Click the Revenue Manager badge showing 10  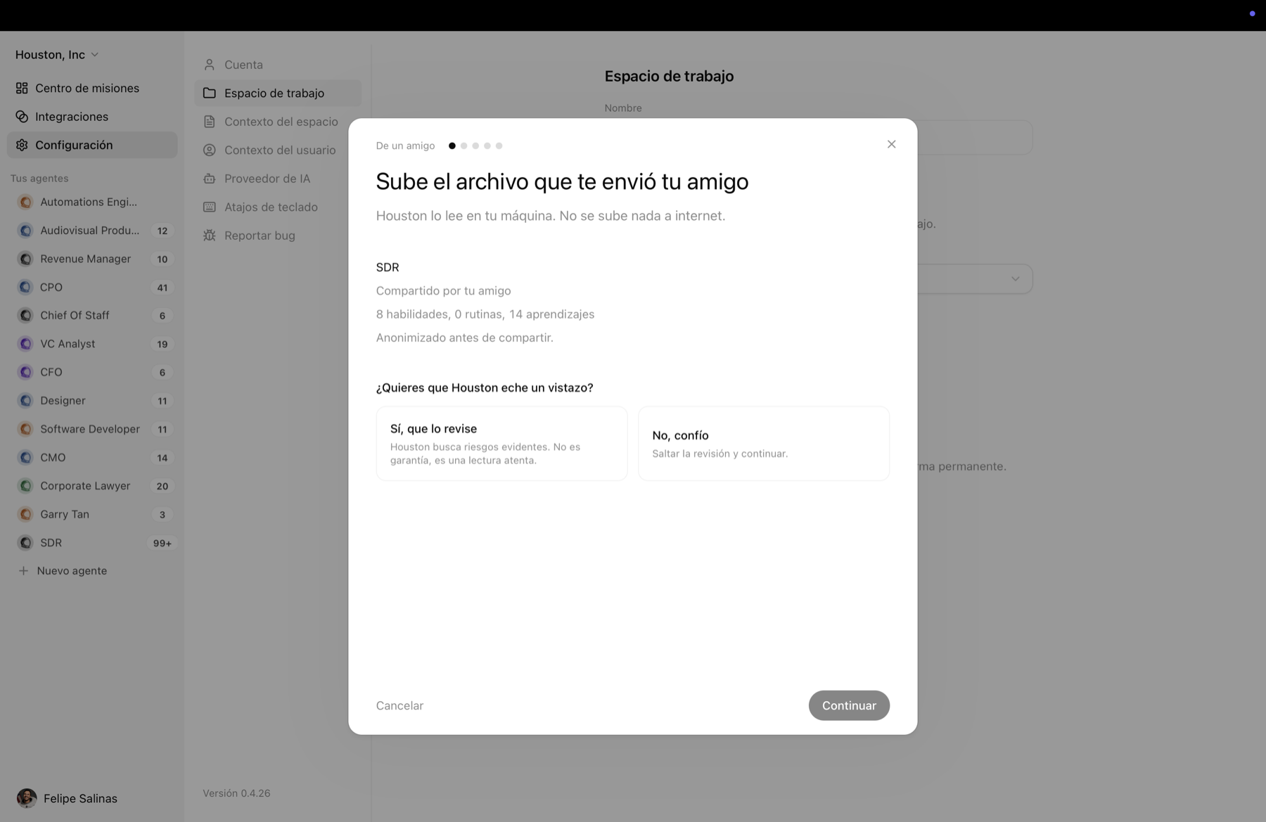point(162,259)
